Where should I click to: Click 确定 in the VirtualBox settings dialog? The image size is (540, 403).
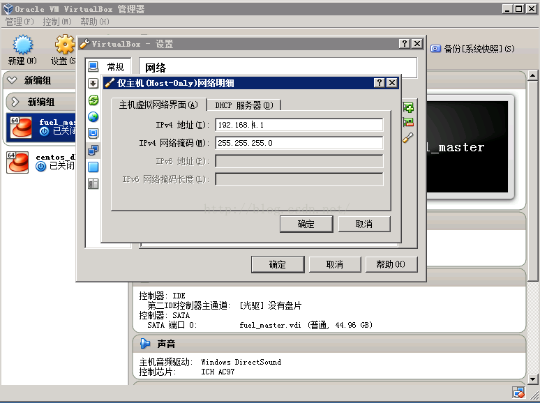pyautogui.click(x=278, y=264)
